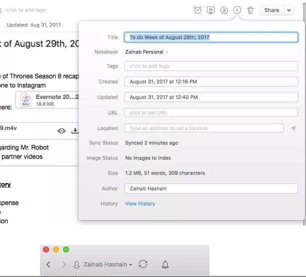
Task: Click the sync arrows icon
Action: click(x=142, y=264)
